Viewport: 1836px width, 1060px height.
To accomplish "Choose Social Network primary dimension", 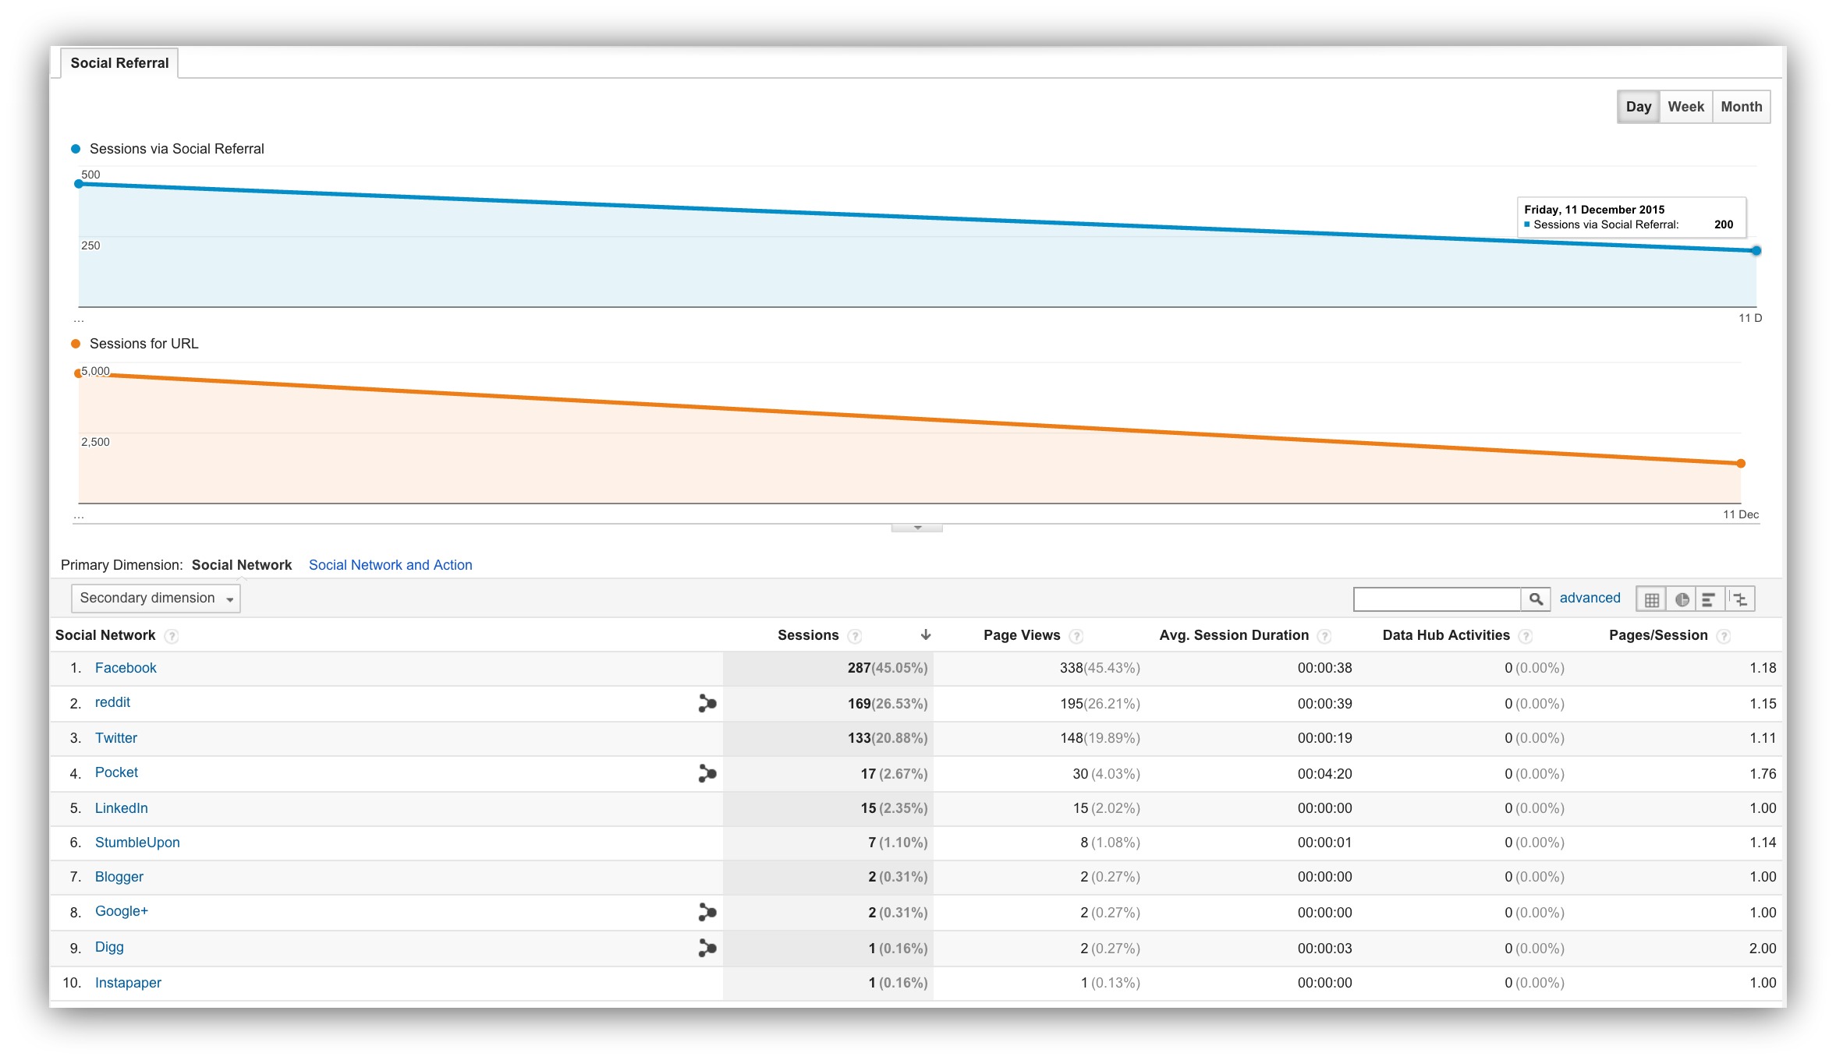I will [242, 565].
